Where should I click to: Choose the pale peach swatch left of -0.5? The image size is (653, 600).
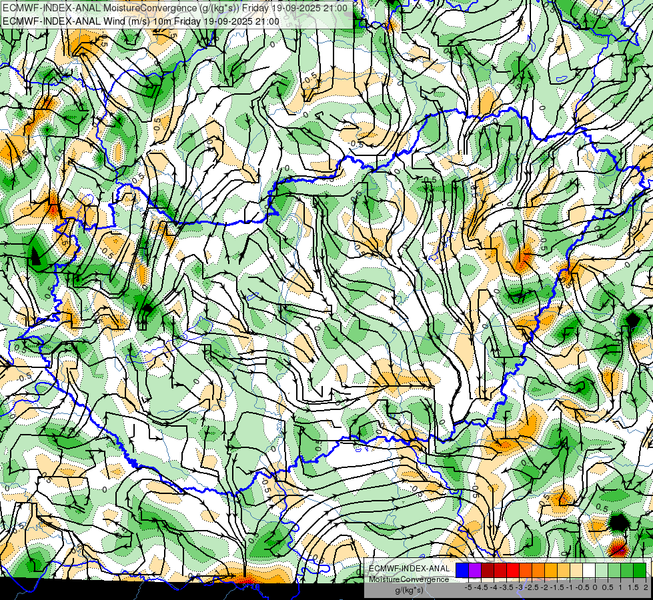(576, 570)
